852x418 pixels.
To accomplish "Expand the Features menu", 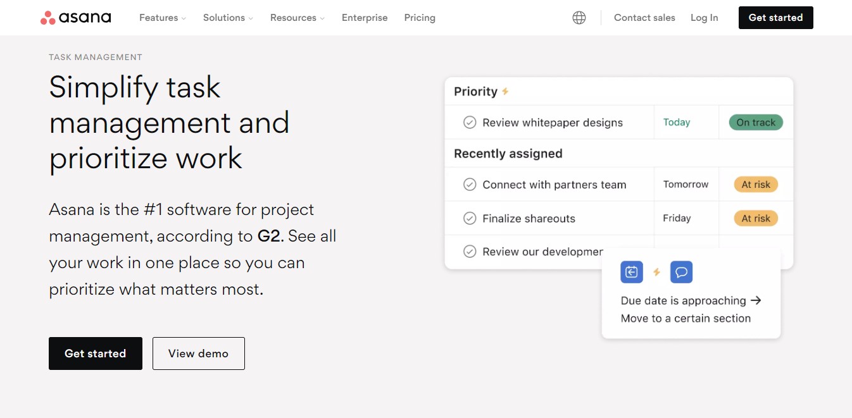I will (x=163, y=18).
